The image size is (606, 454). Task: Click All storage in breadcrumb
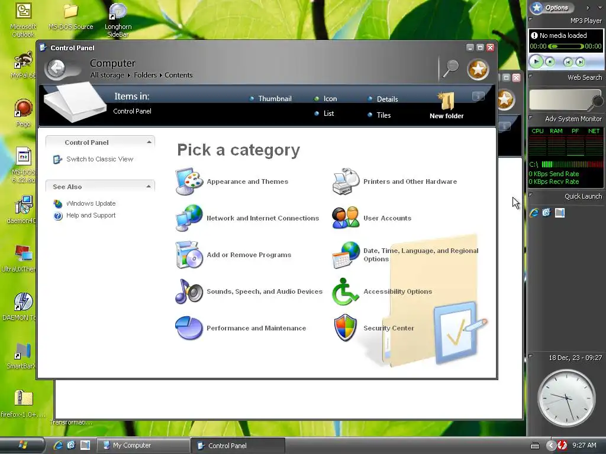[107, 75]
